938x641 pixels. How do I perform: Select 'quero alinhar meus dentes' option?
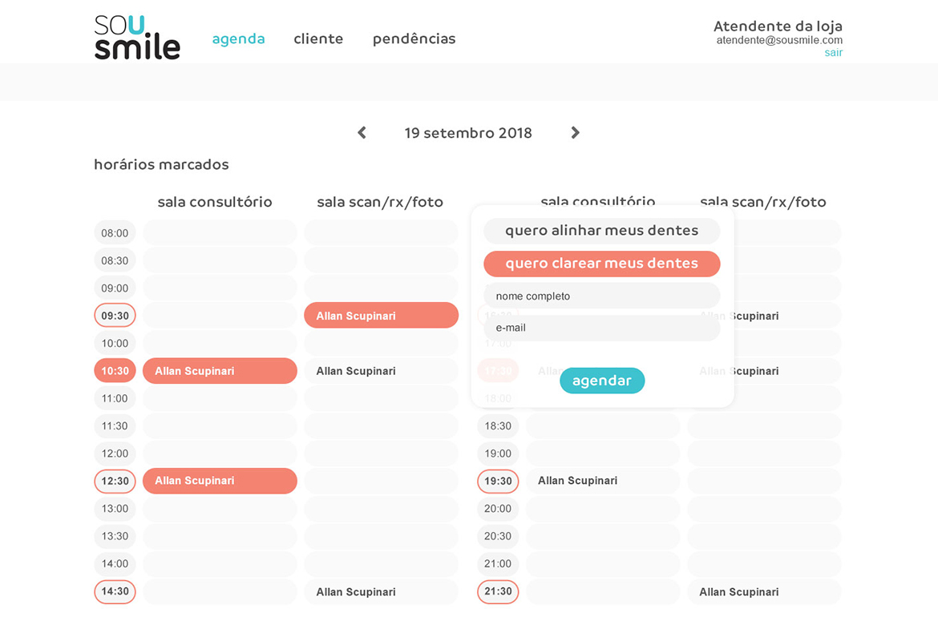click(x=601, y=231)
